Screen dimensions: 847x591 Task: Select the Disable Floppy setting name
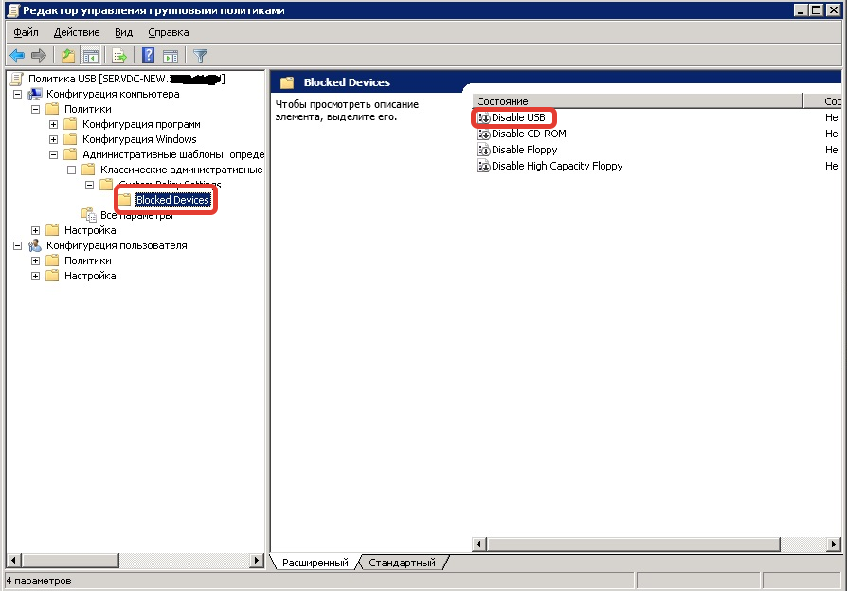[525, 151]
